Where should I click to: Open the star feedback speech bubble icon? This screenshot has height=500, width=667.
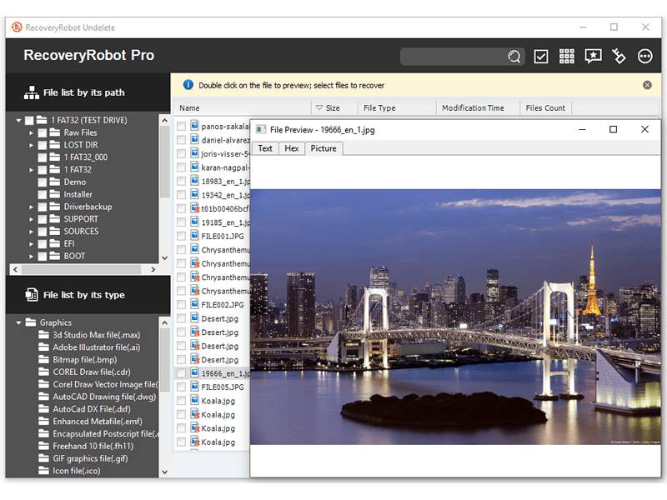coord(593,57)
